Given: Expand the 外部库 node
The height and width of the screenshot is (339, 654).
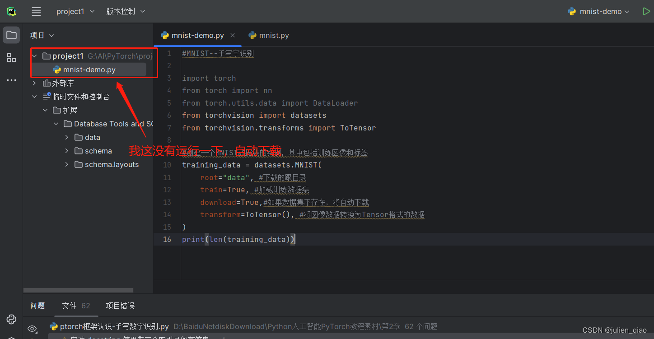Looking at the screenshot, I should click(x=35, y=83).
